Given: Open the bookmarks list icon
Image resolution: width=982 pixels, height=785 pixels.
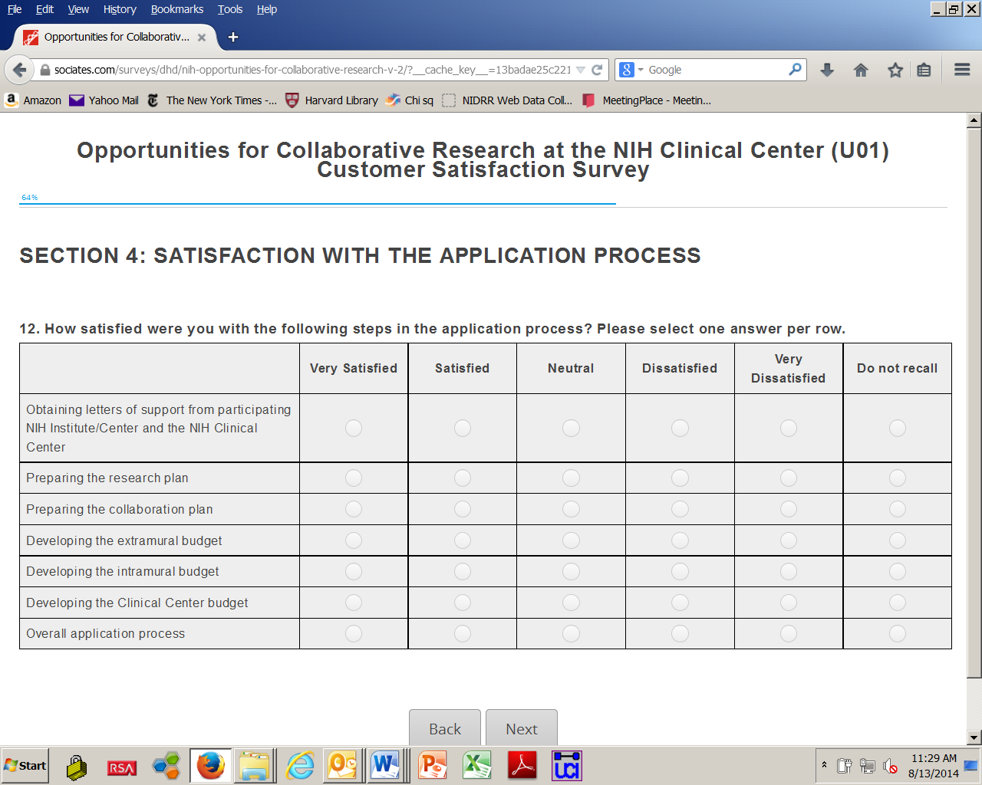Looking at the screenshot, I should 924,70.
